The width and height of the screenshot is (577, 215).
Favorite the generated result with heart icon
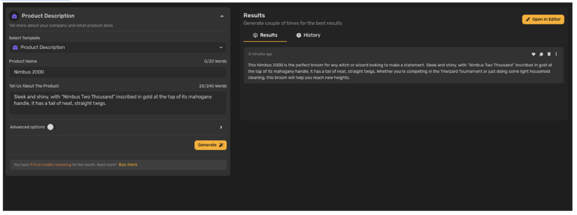click(x=533, y=54)
